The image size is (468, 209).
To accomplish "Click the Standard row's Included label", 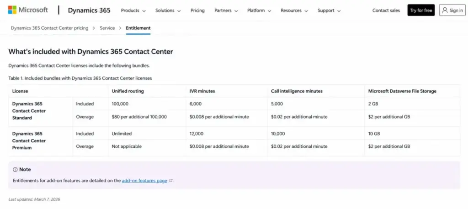I will point(85,104).
